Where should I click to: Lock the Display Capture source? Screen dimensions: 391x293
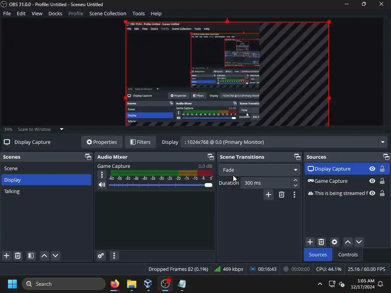pyautogui.click(x=382, y=169)
